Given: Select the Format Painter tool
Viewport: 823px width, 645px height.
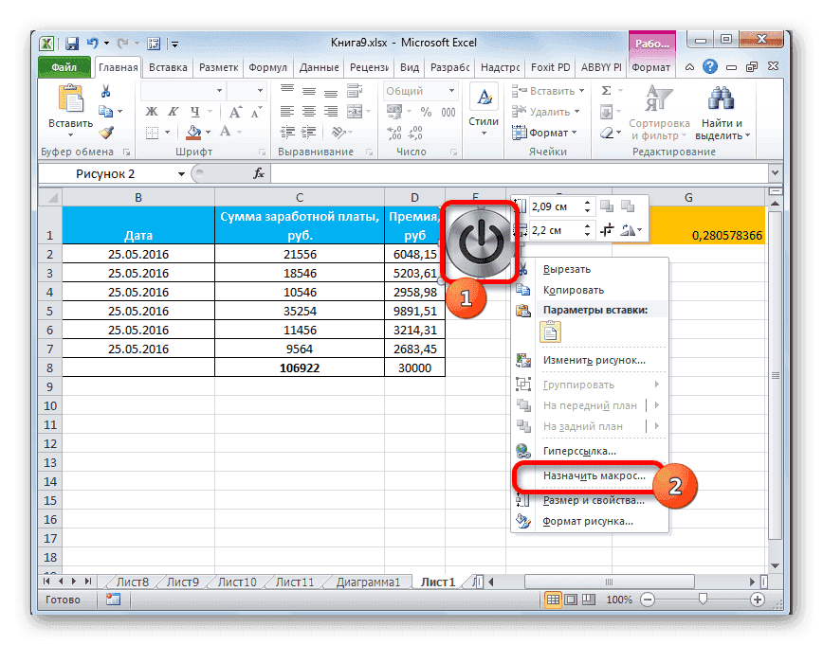Looking at the screenshot, I should [106, 130].
